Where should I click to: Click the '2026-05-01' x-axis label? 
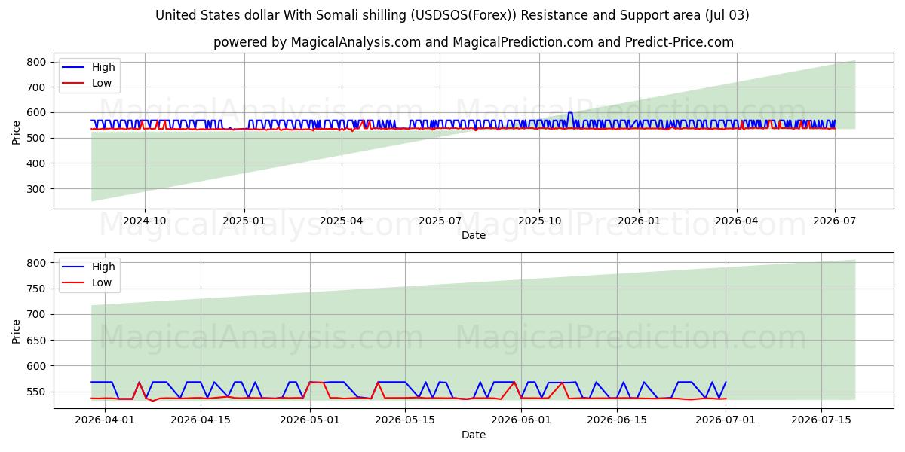310,422
